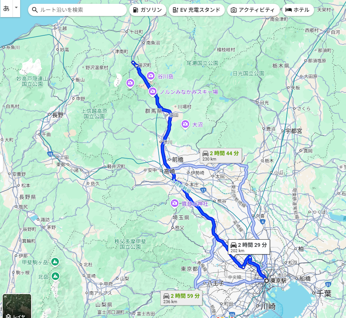Open the 大沼 attraction marker

tap(185, 124)
